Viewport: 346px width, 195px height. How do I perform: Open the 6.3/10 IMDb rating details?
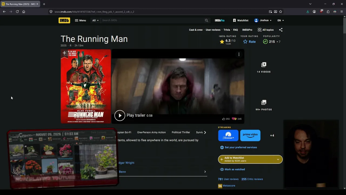[x=227, y=42]
